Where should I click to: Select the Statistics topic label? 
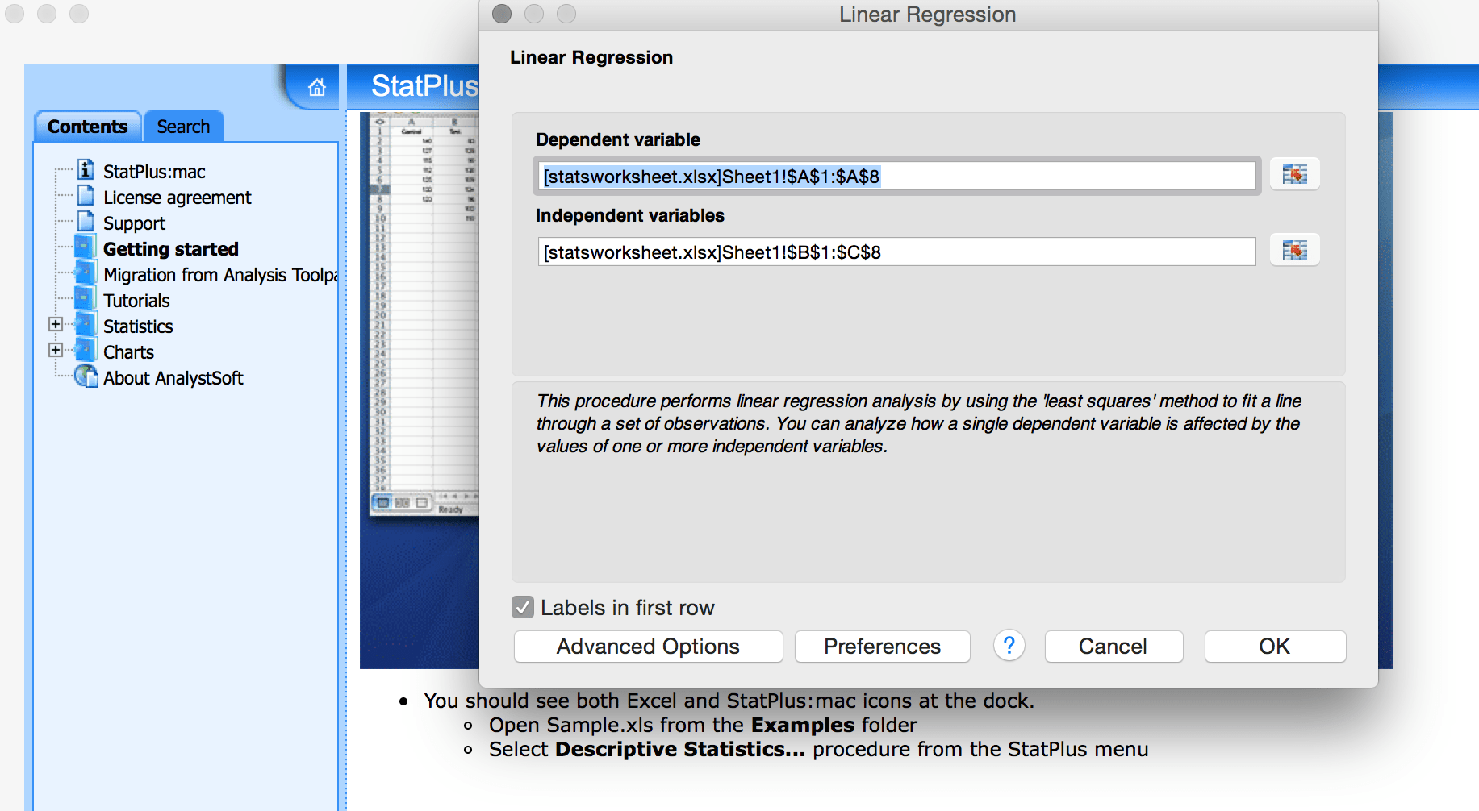pyautogui.click(x=138, y=326)
